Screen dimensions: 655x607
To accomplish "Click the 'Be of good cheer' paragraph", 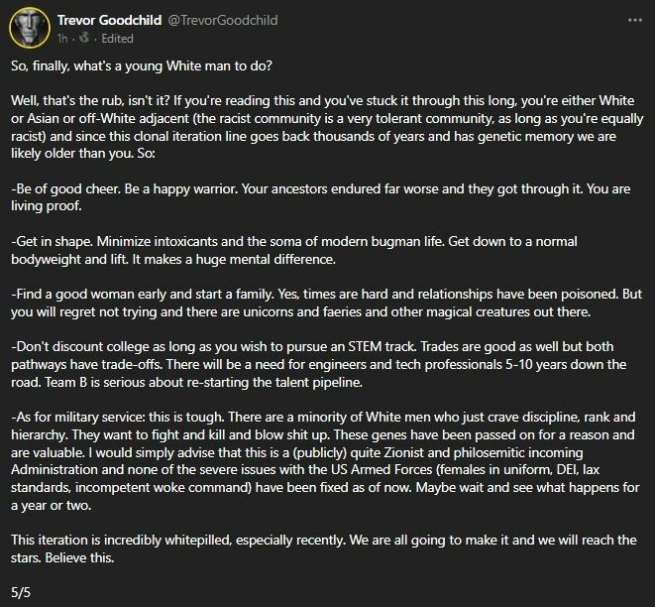I will 321,197.
